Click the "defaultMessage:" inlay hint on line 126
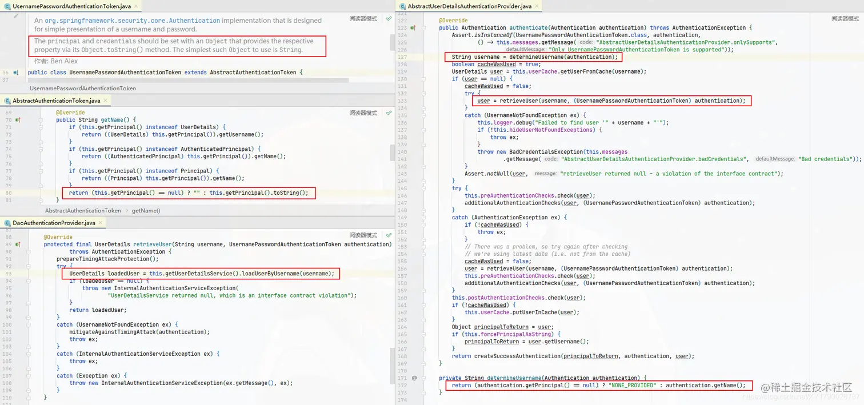 tap(527, 50)
